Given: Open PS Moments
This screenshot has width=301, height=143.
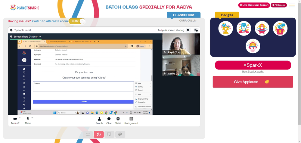Looking at the screenshot, I should coord(279,5).
